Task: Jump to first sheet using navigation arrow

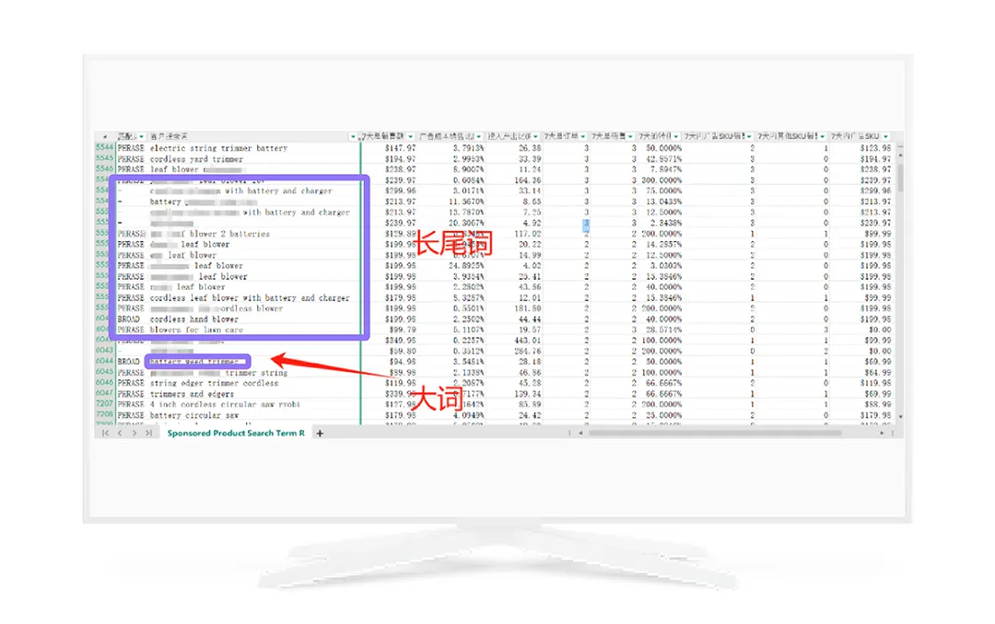Action: click(105, 433)
